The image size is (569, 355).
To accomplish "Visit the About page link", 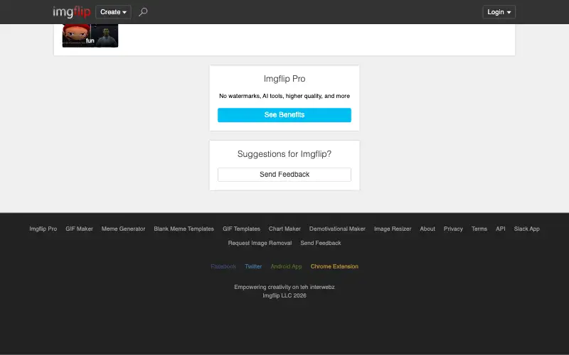I will point(427,229).
